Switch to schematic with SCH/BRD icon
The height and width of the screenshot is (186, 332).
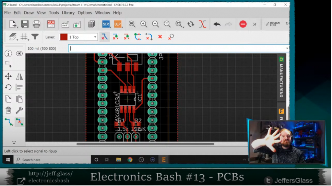[51, 24]
